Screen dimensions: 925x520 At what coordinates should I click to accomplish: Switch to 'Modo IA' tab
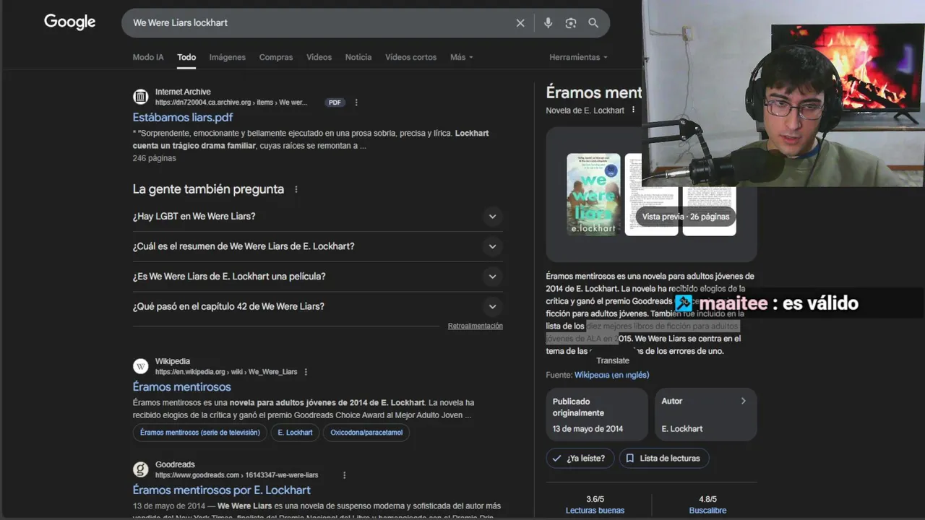[148, 57]
